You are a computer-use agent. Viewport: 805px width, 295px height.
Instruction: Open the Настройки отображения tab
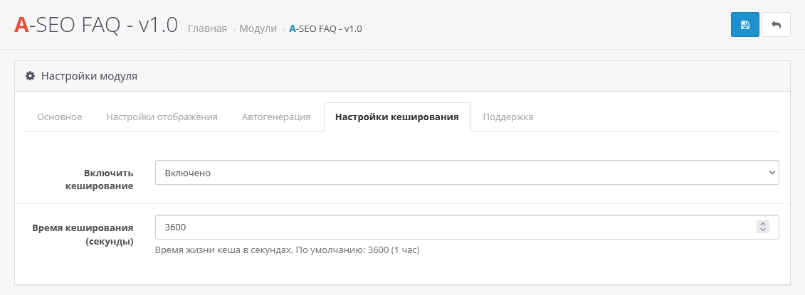coord(162,117)
